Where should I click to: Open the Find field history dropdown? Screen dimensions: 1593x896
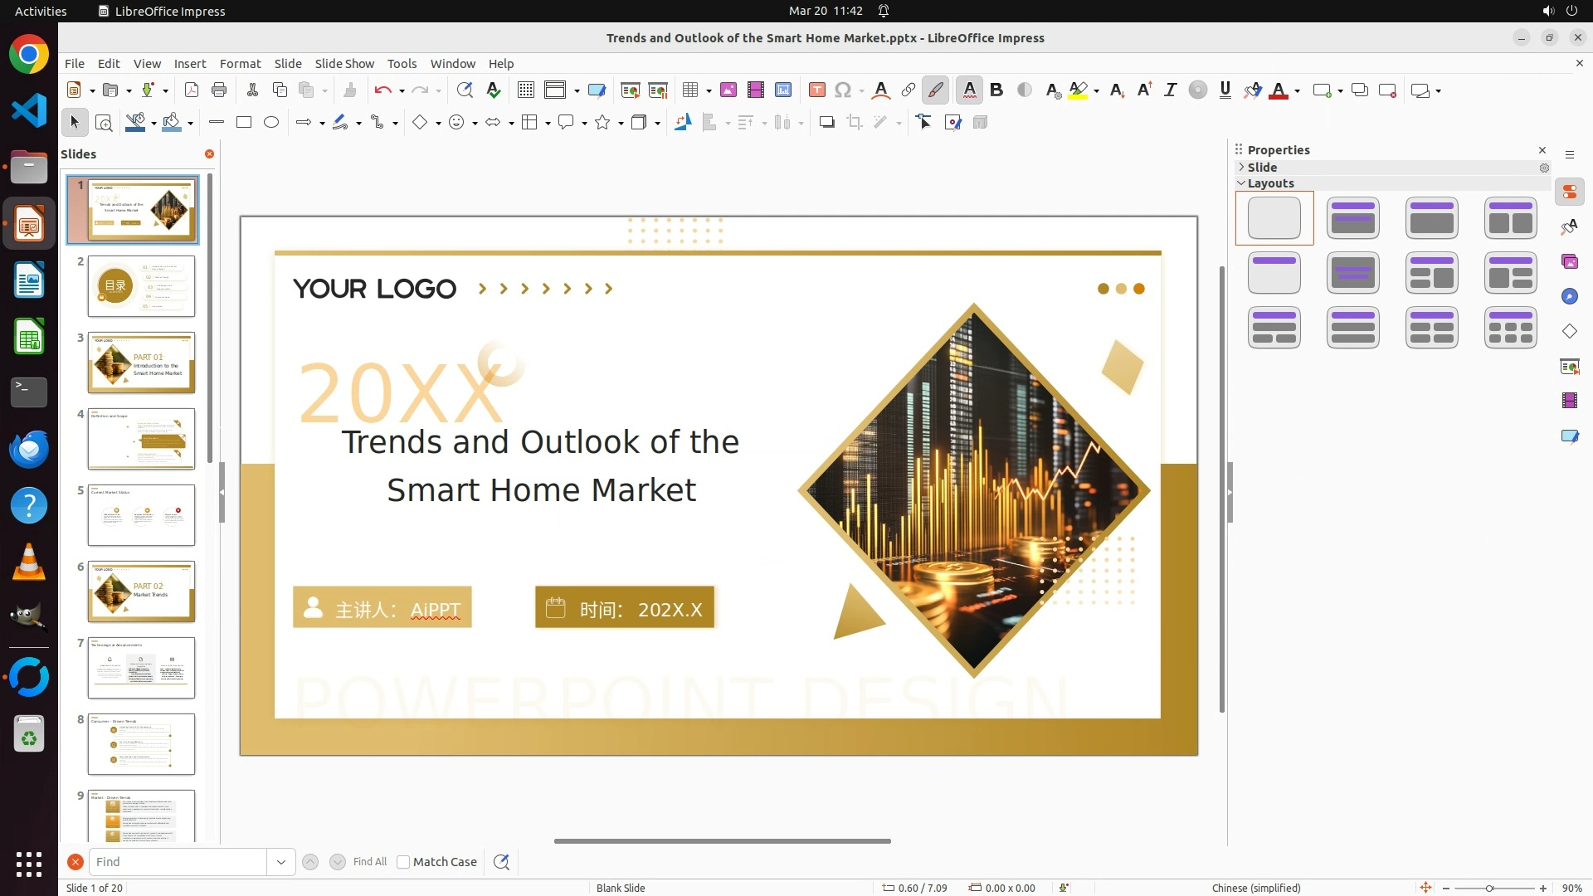(280, 862)
